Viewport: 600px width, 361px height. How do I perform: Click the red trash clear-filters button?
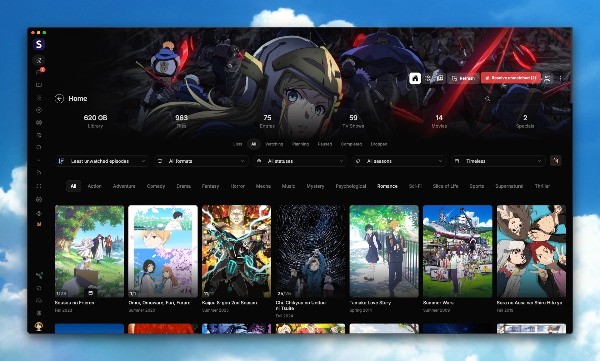click(556, 161)
